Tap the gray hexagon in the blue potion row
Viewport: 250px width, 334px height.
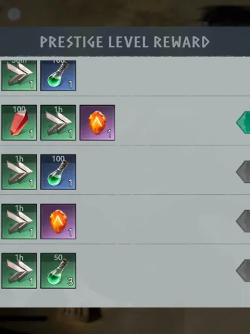tap(243, 172)
